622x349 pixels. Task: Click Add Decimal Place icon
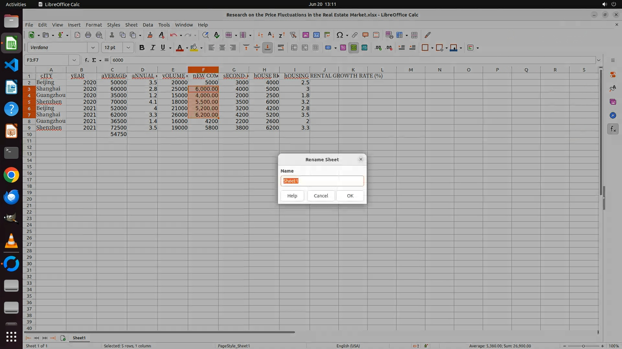tap(378, 48)
